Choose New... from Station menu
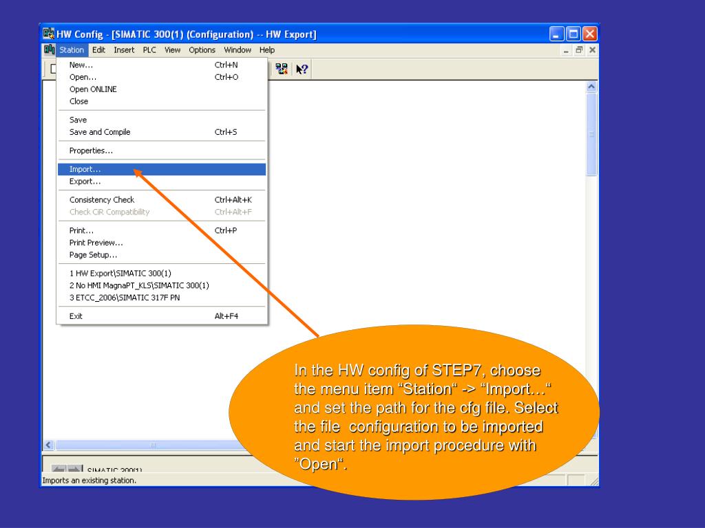 click(162, 65)
